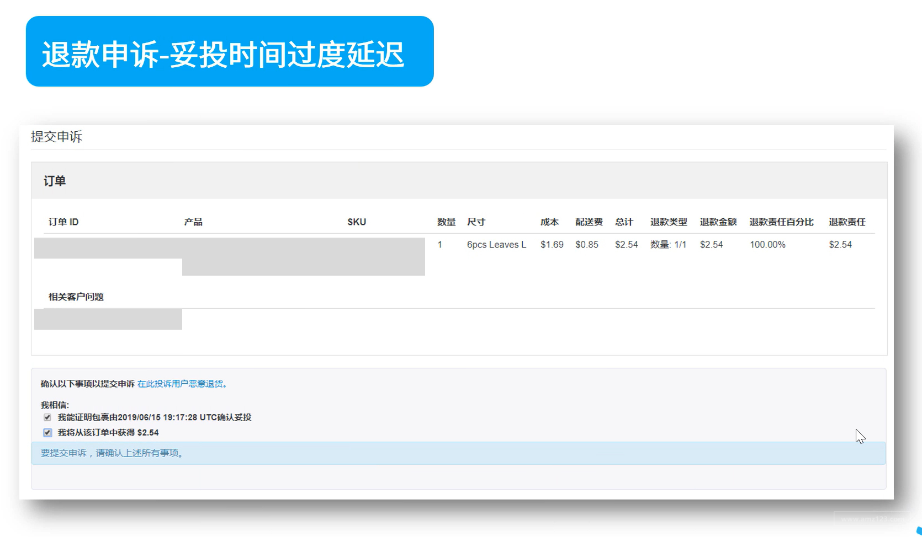Select the 总计 column header
Screen dimensions: 922x537
624,222
